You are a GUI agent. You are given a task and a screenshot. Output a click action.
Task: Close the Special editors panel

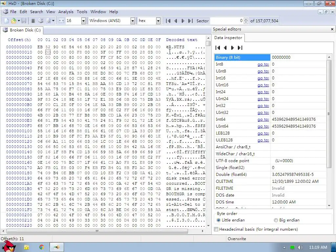[332, 29]
